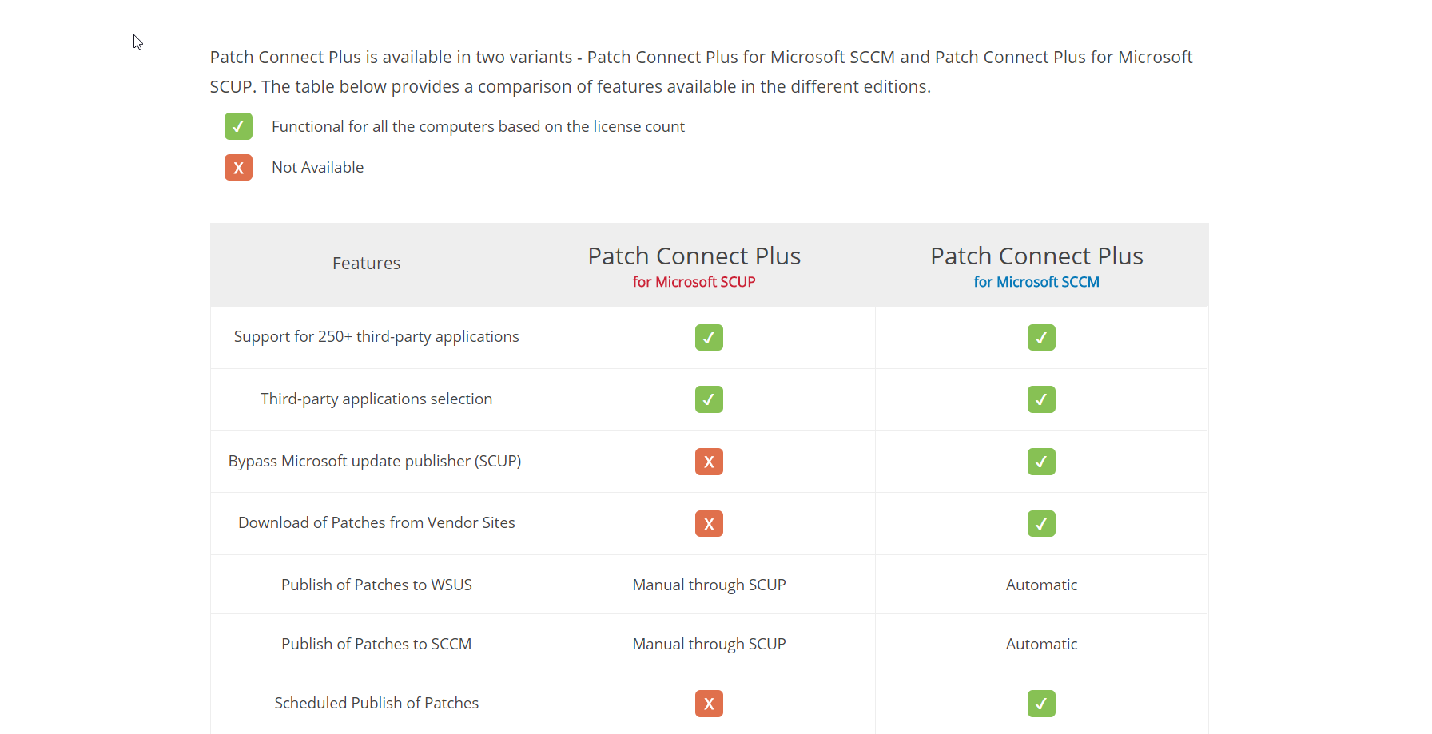Click SCCM checkmark for 250+ third-party applications support

(x=1041, y=338)
